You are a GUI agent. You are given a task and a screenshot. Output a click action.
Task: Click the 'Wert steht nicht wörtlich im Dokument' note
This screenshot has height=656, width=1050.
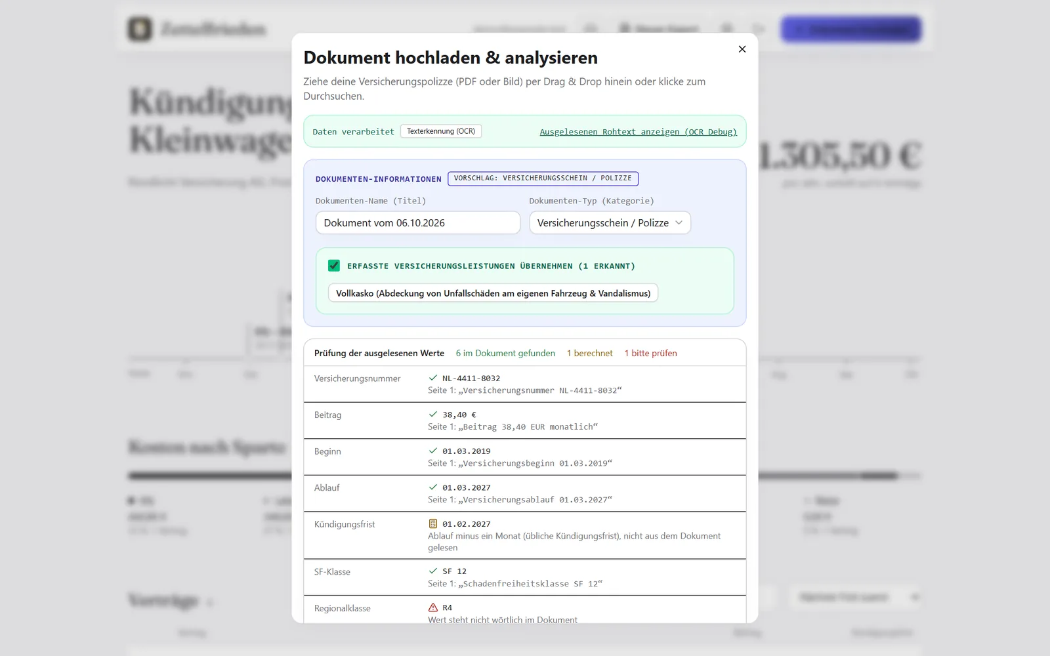503,620
